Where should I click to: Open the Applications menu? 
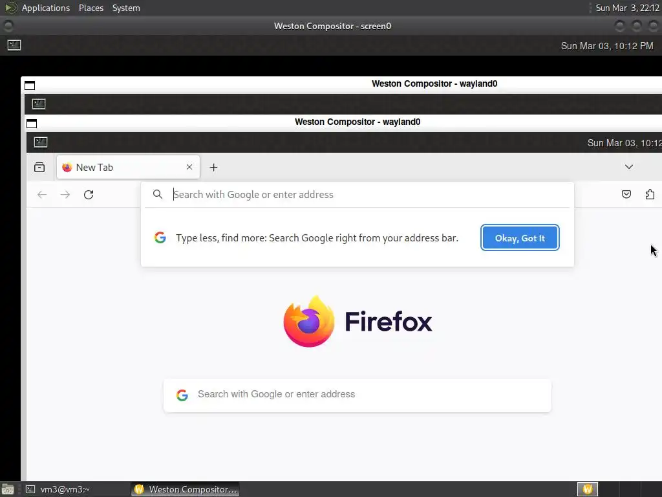(46, 8)
